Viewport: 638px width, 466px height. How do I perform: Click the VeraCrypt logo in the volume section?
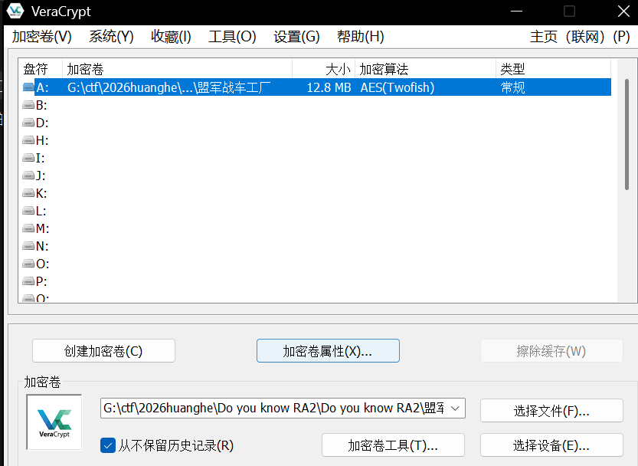coord(54,422)
